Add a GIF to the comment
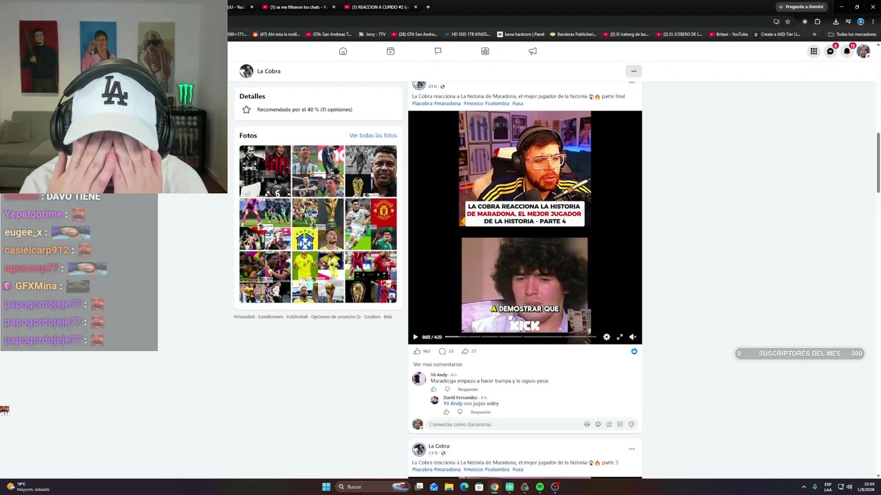 click(620, 424)
